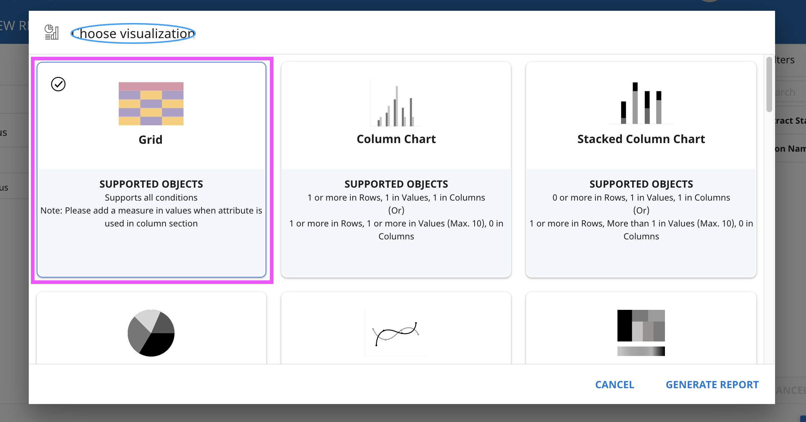Click the search field behind dialog

pos(788,92)
